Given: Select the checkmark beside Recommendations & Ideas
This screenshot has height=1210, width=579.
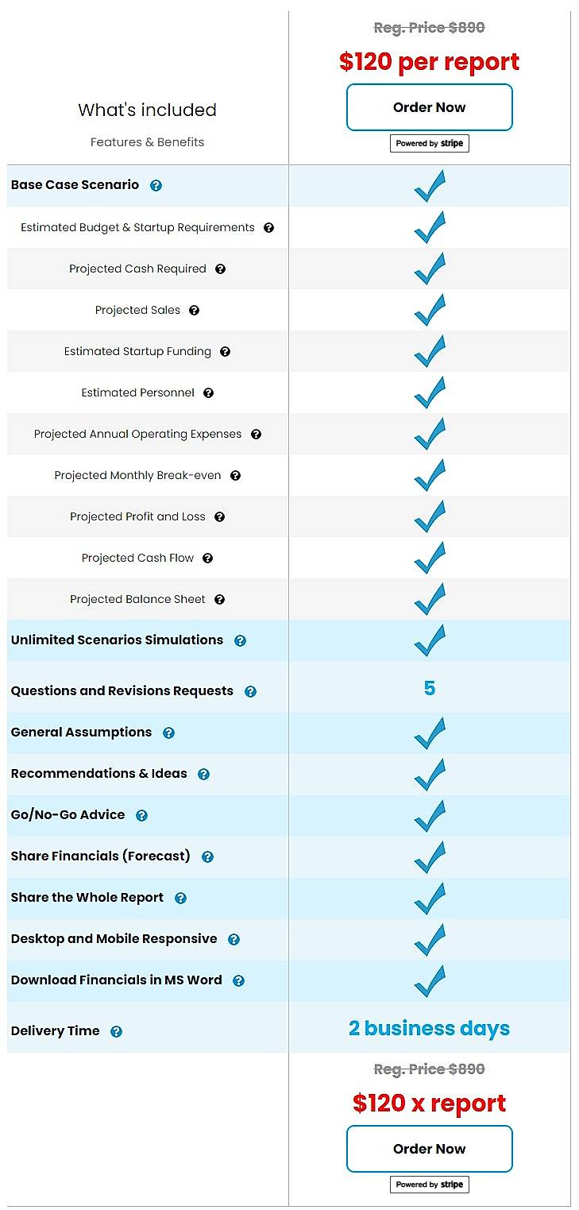Looking at the screenshot, I should pyautogui.click(x=430, y=774).
